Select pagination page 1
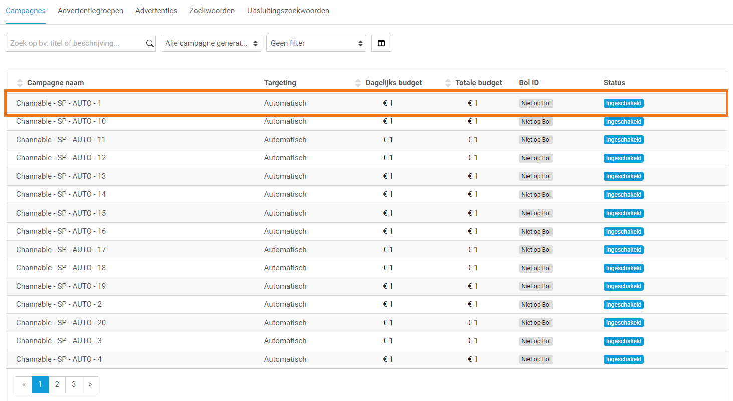This screenshot has width=733, height=401. (40, 384)
